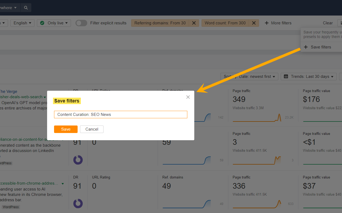342x213 pixels.
Task: Click the Ahrefs DR donut icon under 91
Action: (78, 160)
